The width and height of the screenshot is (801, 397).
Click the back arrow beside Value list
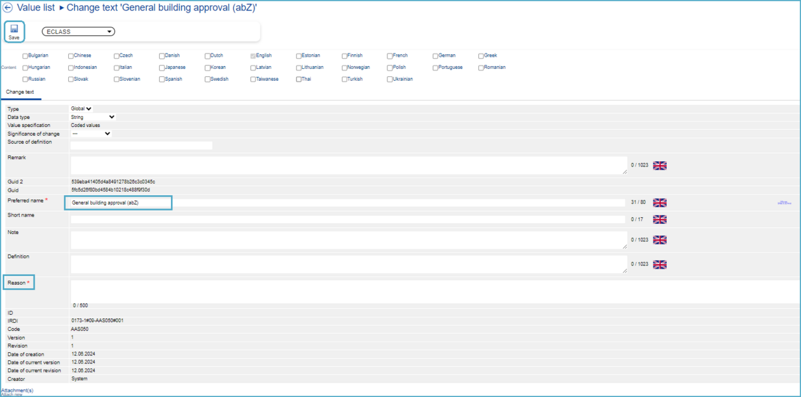(8, 7)
